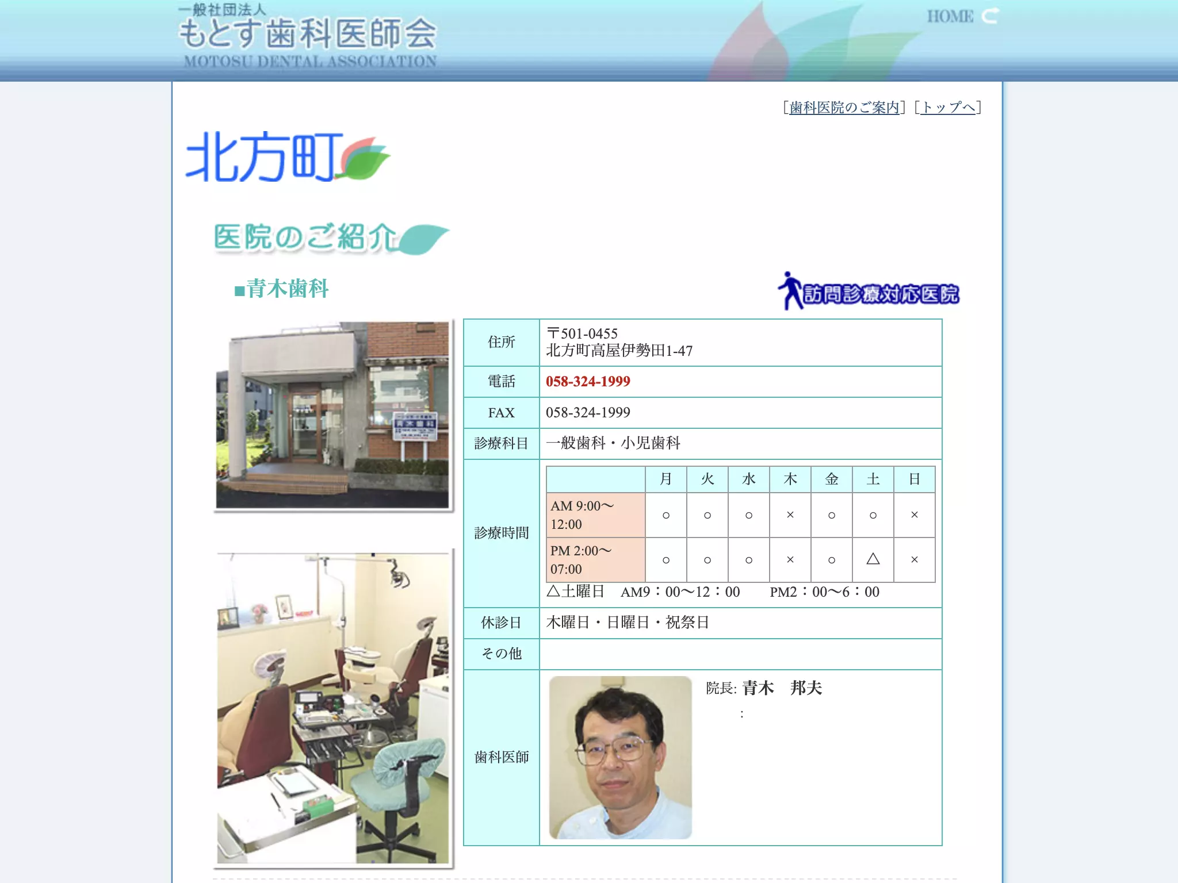Click the 木 column header
This screenshot has height=883, width=1178.
point(790,479)
